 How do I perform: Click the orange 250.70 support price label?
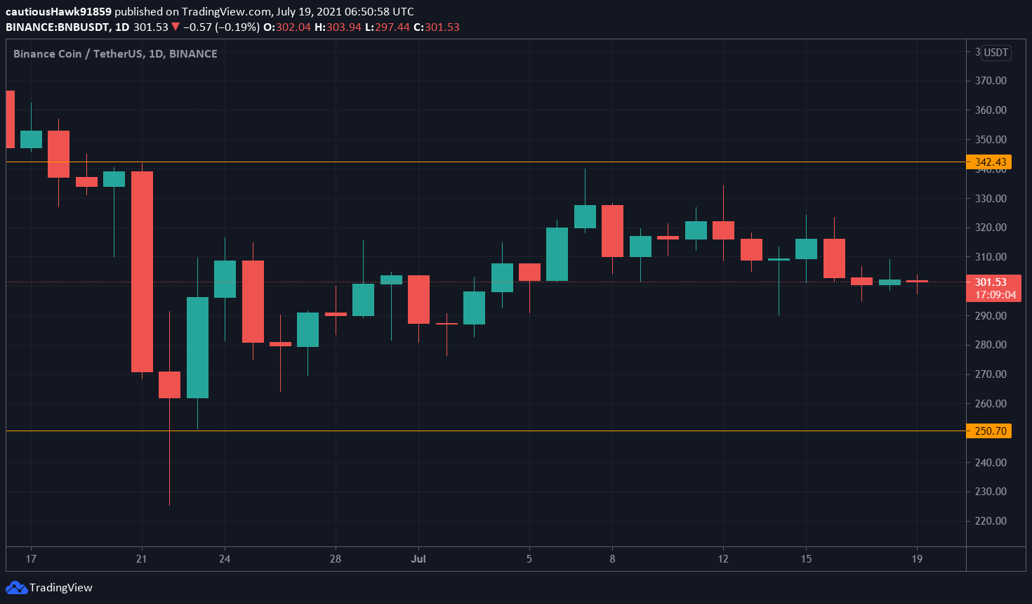click(992, 431)
